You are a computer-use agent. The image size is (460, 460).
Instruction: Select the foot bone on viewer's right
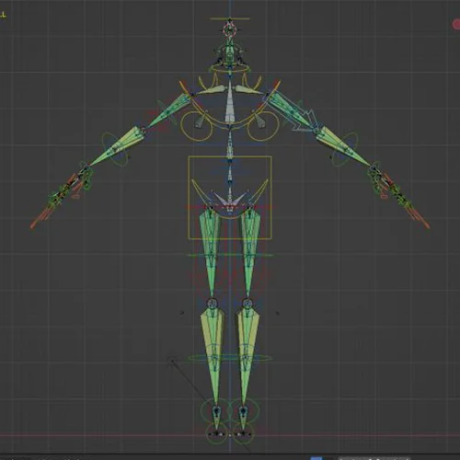(x=243, y=418)
